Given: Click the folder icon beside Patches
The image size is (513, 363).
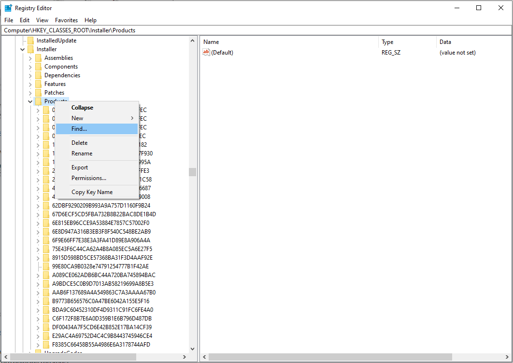Looking at the screenshot, I should [39, 92].
